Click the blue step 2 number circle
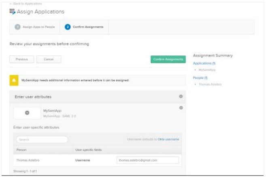Screen dimensions: 266x177 pos(68,27)
